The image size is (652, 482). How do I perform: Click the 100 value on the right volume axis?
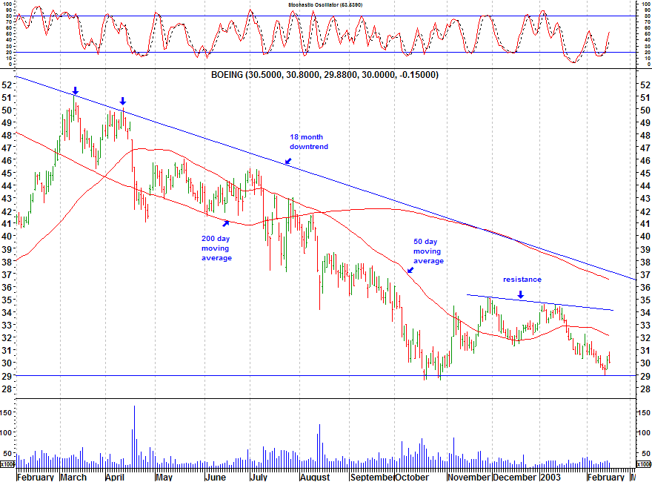pos(644,432)
